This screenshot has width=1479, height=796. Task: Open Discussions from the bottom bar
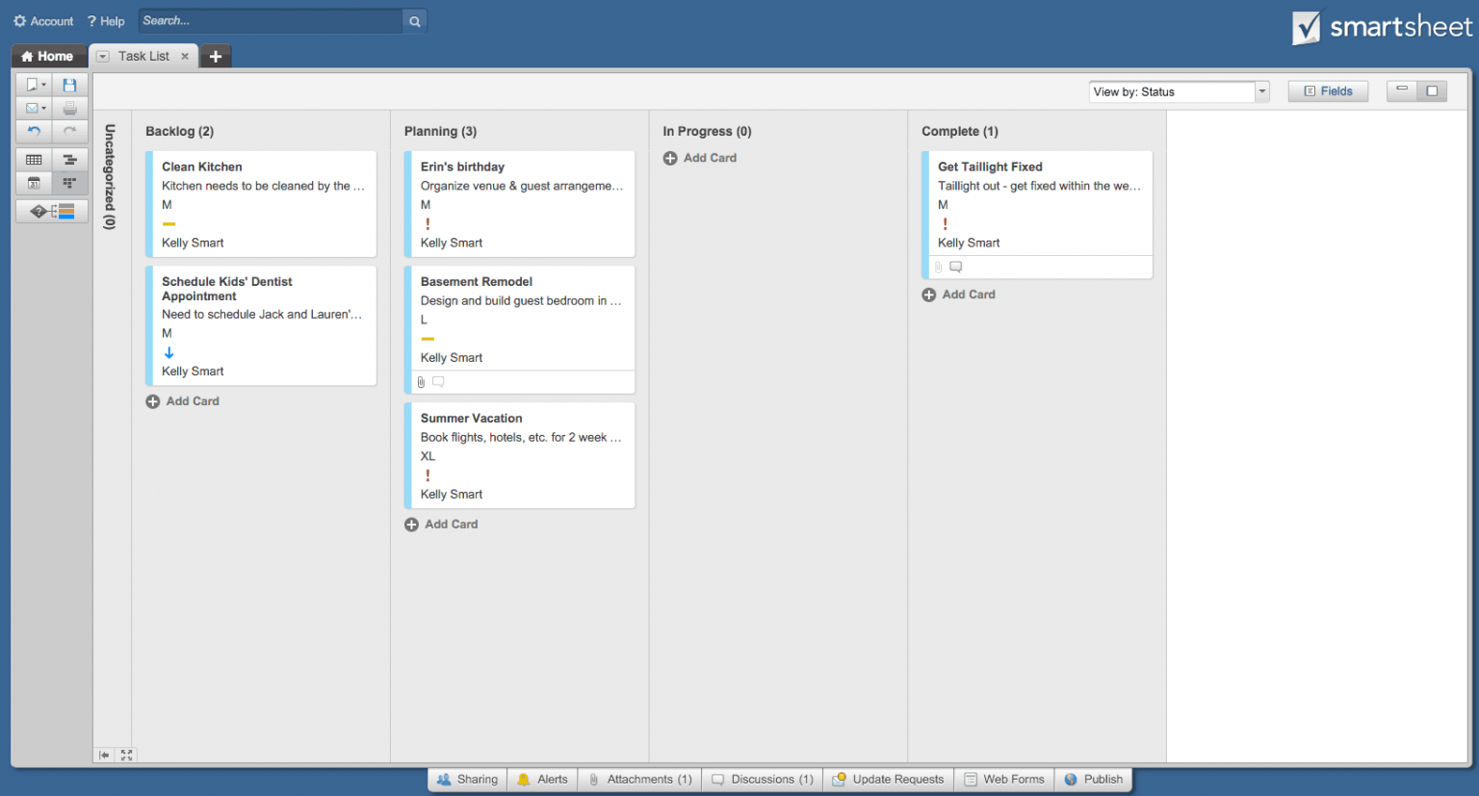coord(762,779)
